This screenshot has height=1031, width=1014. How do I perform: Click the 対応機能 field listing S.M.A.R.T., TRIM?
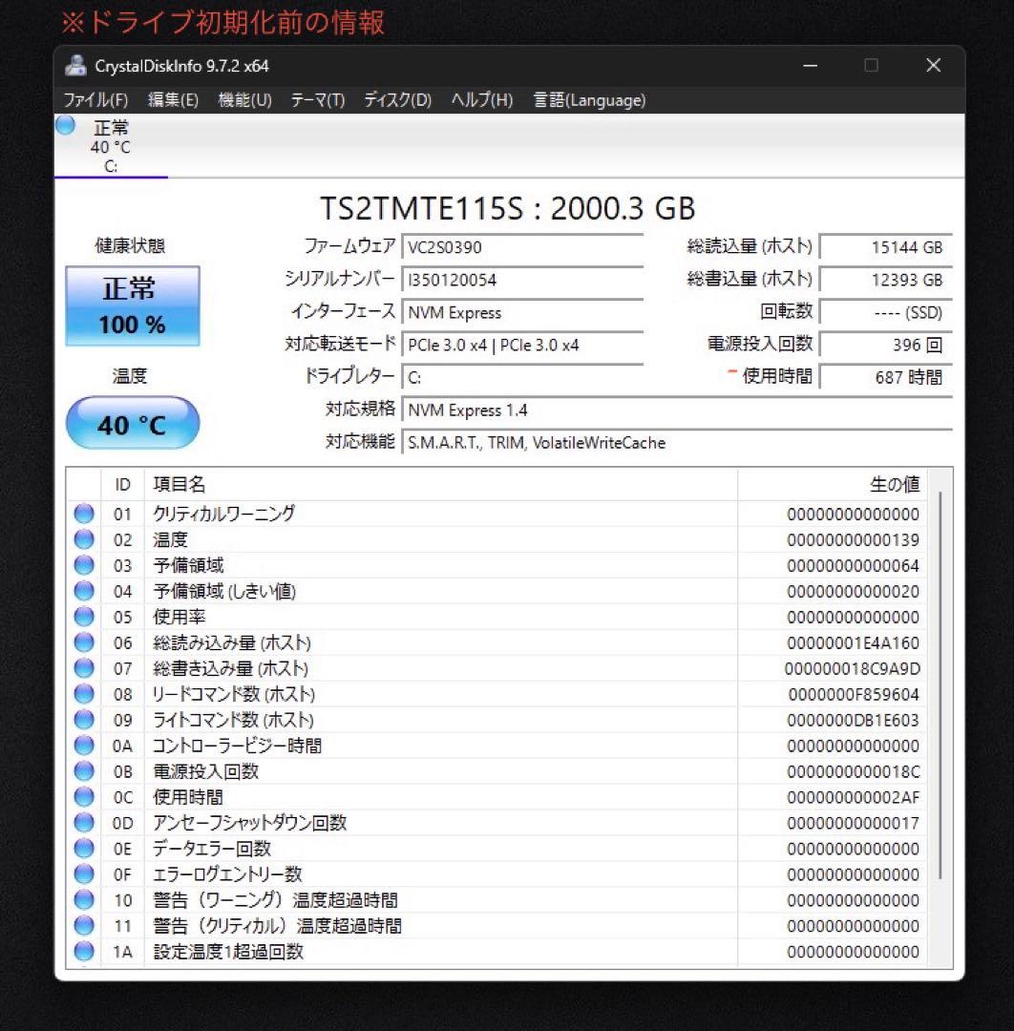point(677,443)
